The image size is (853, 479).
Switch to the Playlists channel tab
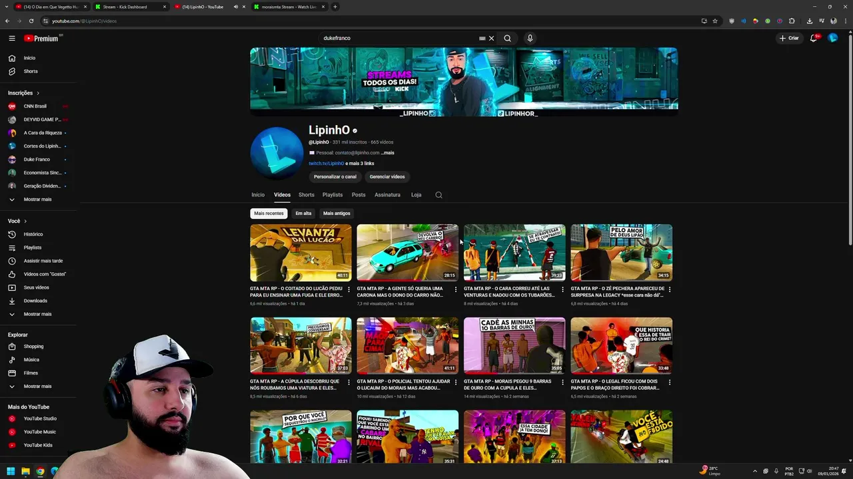[333, 195]
